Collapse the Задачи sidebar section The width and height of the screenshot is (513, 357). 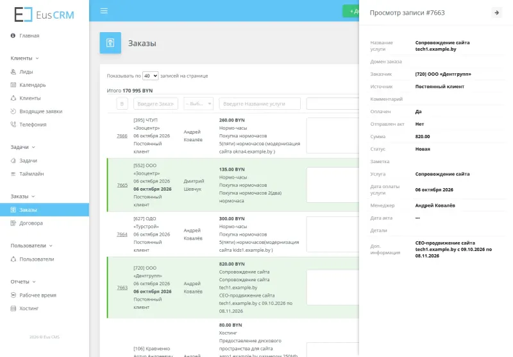click(22, 147)
